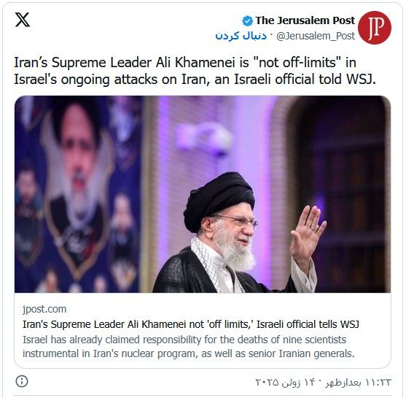Open the Jerusalem Post profile avatar
This screenshot has height=398, width=406.
coord(375,28)
